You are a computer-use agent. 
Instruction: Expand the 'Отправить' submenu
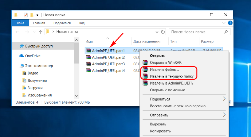224,115
